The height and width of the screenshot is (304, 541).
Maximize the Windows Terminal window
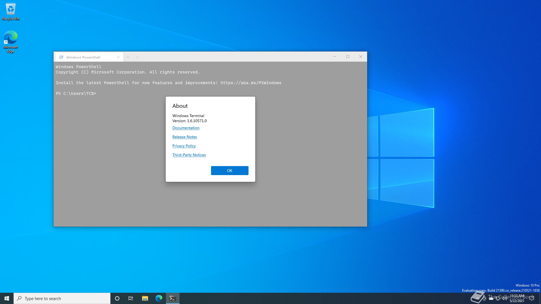pyautogui.click(x=348, y=57)
